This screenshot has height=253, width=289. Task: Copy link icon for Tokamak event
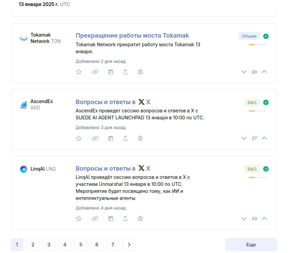(95, 72)
